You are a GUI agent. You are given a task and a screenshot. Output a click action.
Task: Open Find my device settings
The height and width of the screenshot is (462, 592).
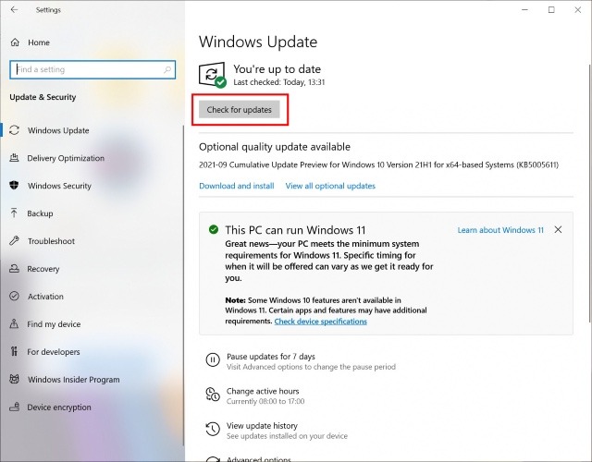pyautogui.click(x=54, y=324)
